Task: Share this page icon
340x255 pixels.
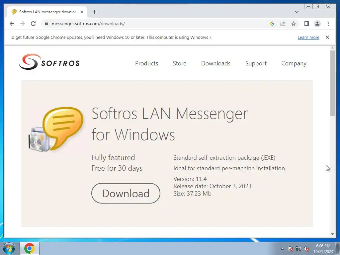Action: 283,24
